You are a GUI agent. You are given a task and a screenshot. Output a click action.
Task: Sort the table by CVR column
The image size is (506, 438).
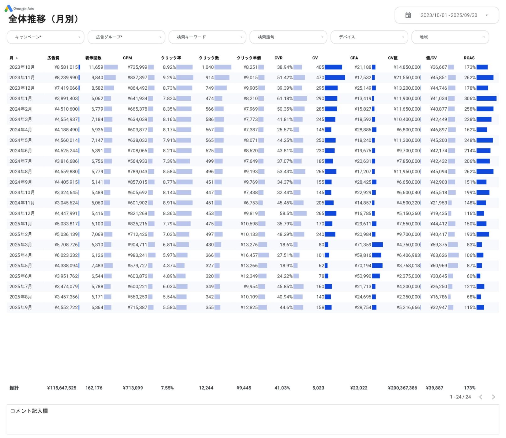point(278,58)
